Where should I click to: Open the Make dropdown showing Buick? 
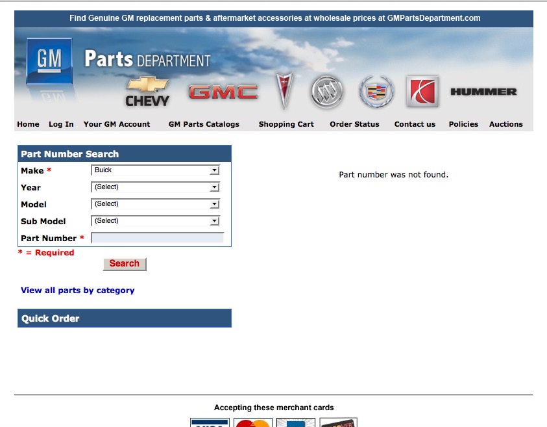coord(155,170)
